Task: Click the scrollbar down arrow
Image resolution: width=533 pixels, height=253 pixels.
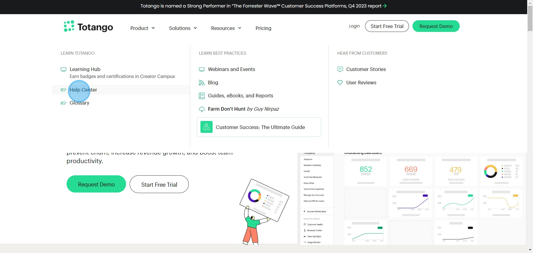Action: (x=530, y=250)
